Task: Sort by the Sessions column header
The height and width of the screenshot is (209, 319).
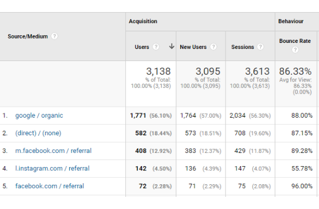Action: coord(243,47)
